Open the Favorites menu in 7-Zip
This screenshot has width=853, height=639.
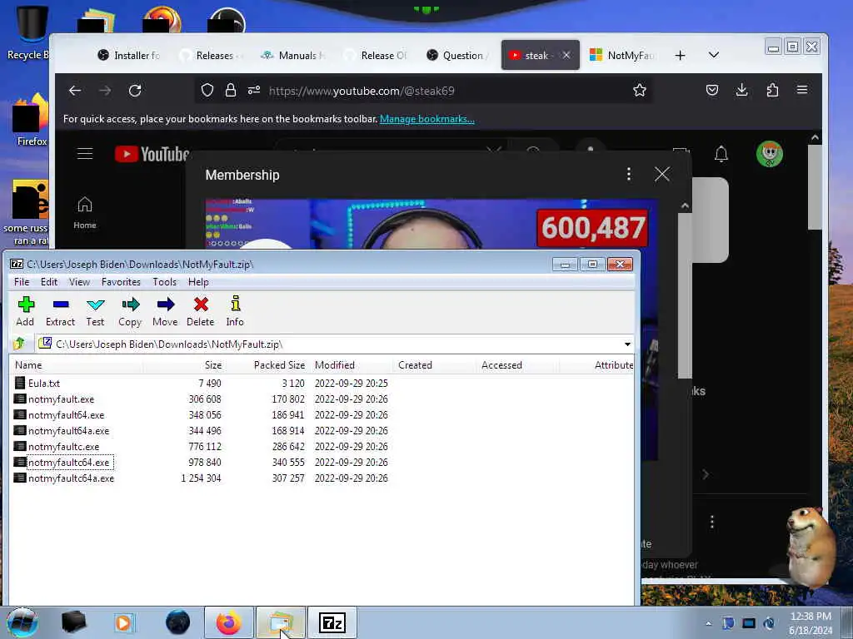[x=121, y=282]
